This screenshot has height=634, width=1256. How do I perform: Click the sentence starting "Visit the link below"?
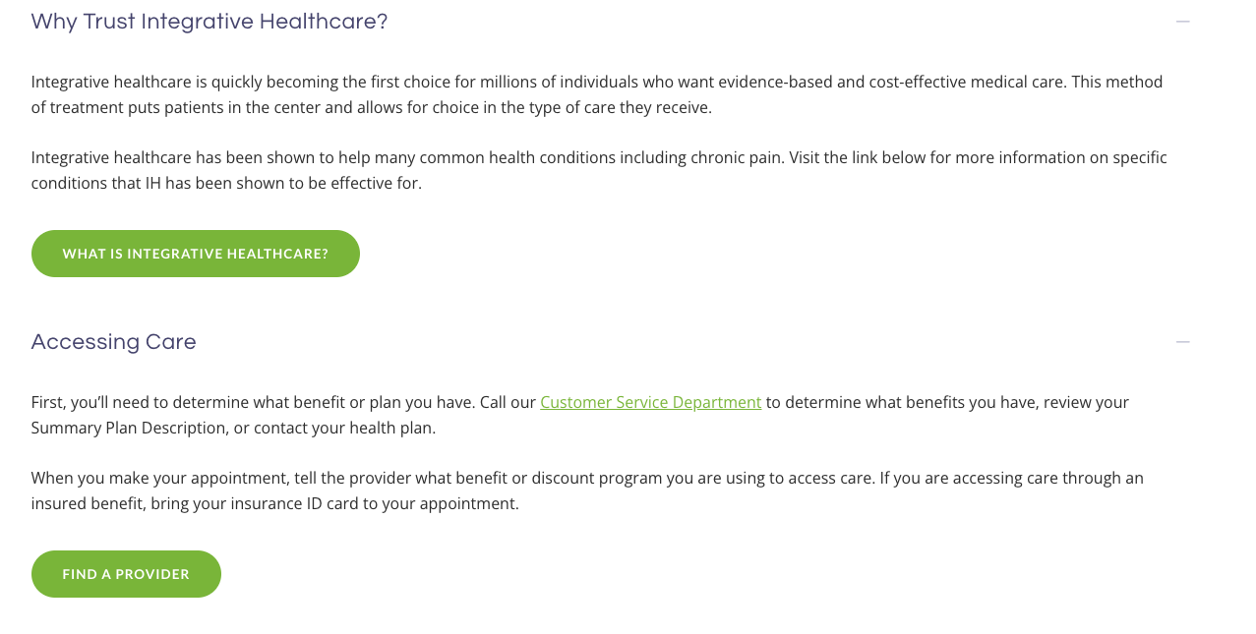click(x=599, y=170)
